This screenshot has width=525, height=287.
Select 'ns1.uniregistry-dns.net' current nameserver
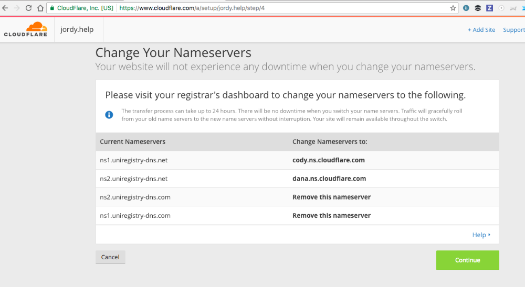tap(133, 160)
